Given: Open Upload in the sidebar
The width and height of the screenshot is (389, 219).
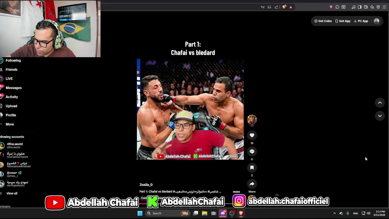Looking at the screenshot, I should [9, 106].
